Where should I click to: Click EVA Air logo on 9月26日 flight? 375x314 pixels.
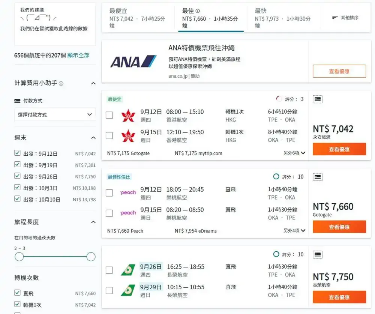tap(128, 270)
